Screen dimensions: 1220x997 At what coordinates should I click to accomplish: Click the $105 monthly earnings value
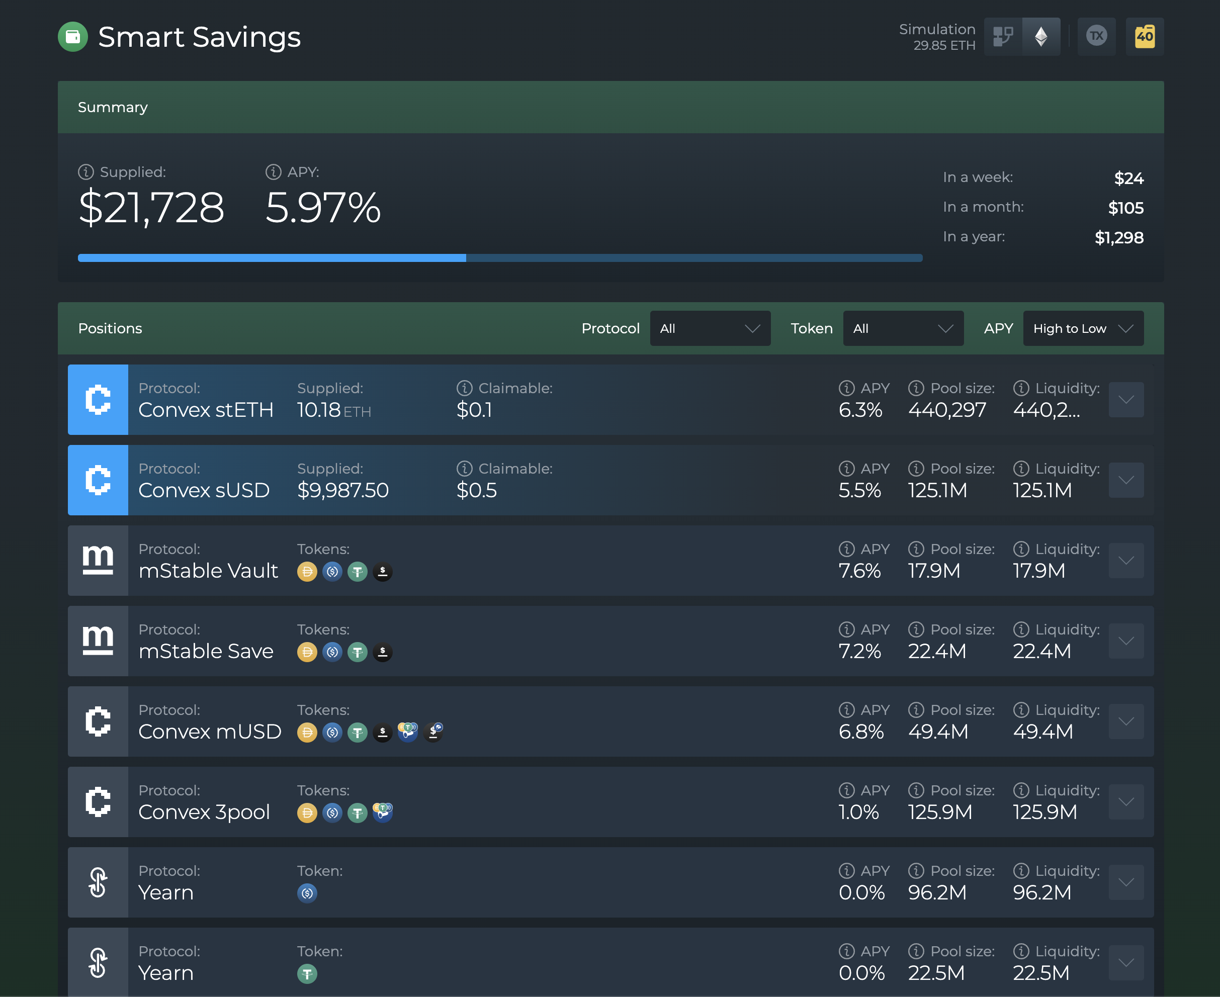point(1126,208)
